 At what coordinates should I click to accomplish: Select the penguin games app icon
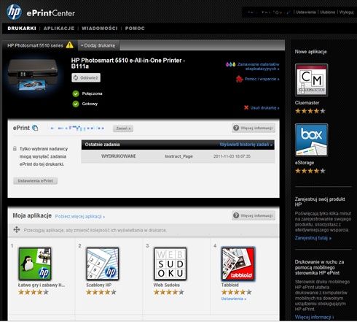35,264
